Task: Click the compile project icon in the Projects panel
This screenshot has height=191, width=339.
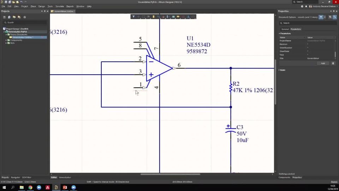Action: click(x=9, y=17)
